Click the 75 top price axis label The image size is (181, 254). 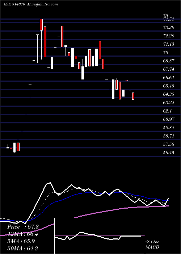click(x=166, y=16)
